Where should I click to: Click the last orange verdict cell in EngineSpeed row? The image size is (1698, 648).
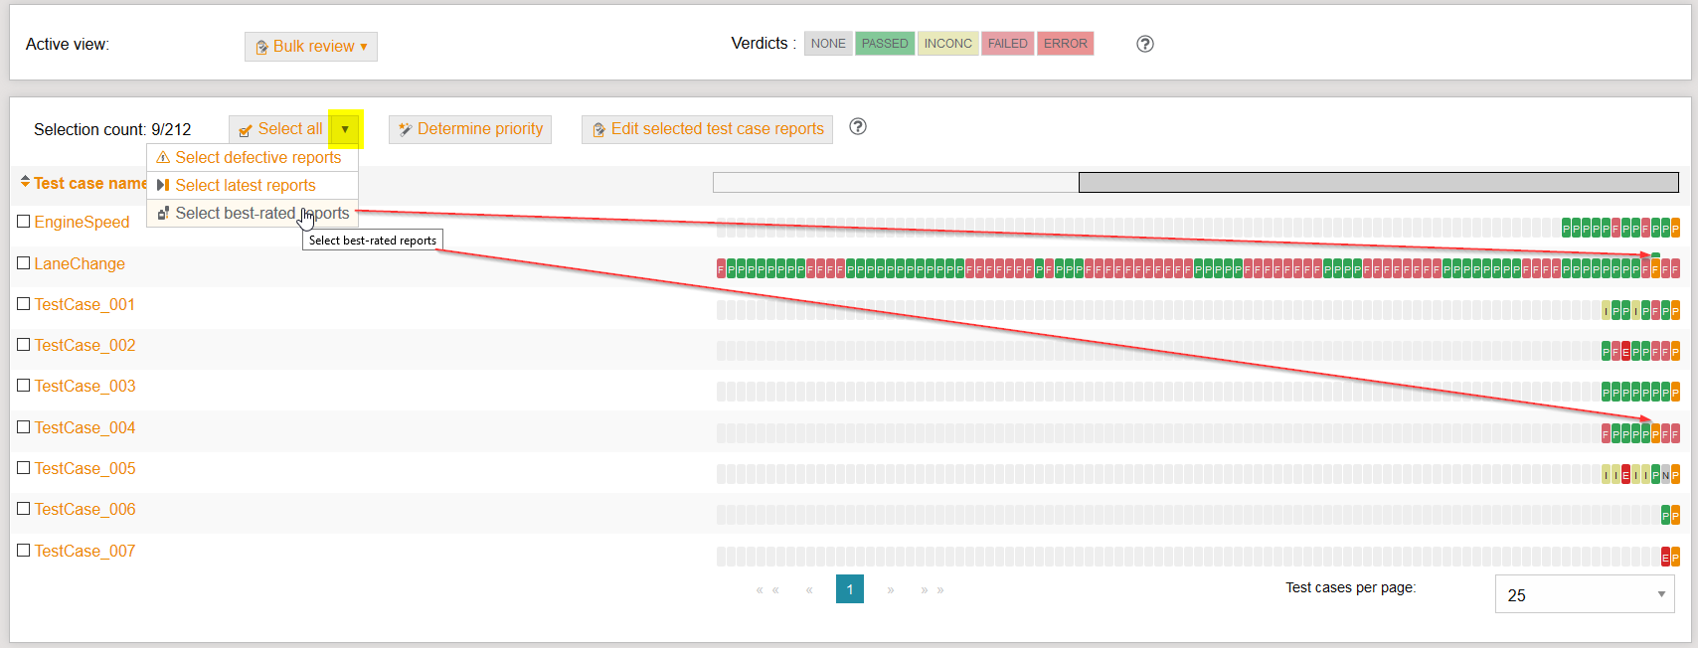coord(1675,229)
